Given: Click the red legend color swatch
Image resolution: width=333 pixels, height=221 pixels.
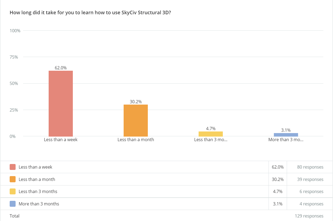Looking at the screenshot, I should 13,167.
